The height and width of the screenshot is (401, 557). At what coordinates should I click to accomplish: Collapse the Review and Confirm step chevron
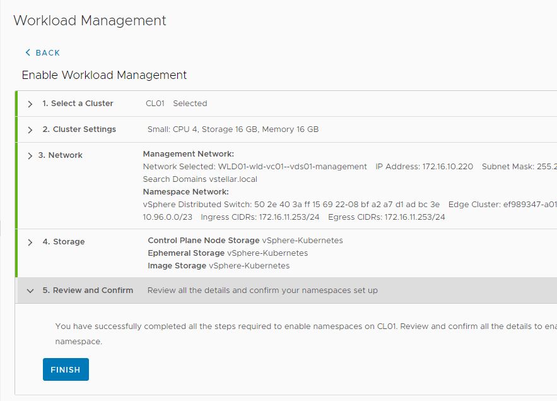pyautogui.click(x=30, y=291)
